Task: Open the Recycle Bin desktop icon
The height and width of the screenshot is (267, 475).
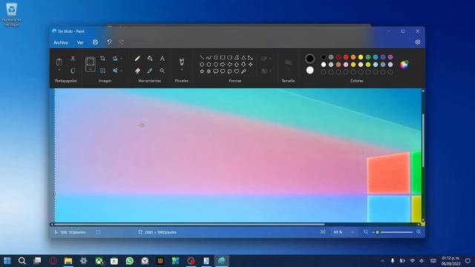Action: pos(12,15)
